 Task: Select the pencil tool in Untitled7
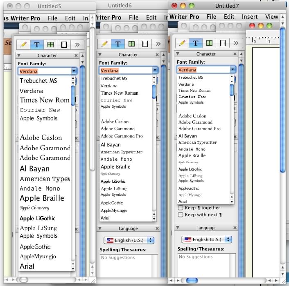point(182,43)
